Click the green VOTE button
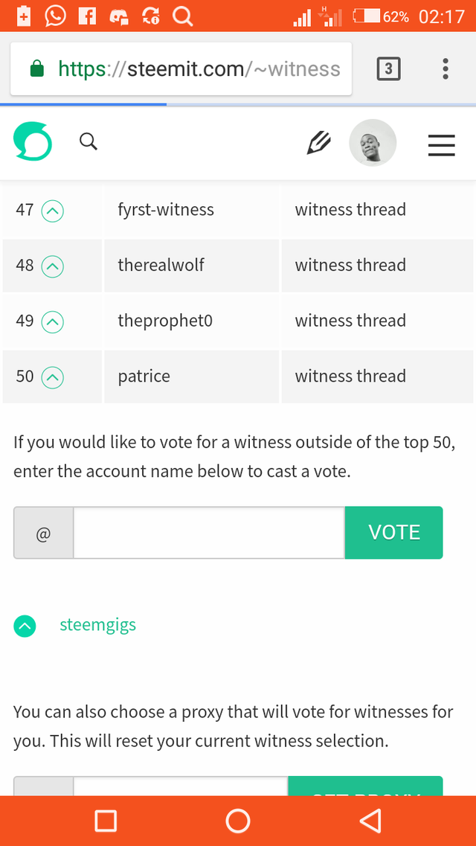This screenshot has height=846, width=476. click(x=394, y=533)
